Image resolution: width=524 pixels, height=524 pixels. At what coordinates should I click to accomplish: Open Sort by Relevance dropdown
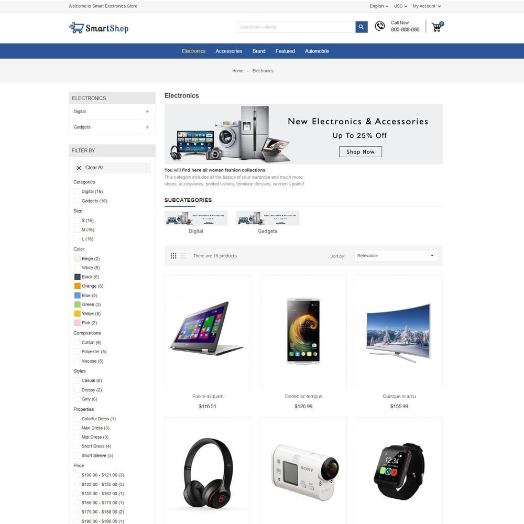point(396,256)
